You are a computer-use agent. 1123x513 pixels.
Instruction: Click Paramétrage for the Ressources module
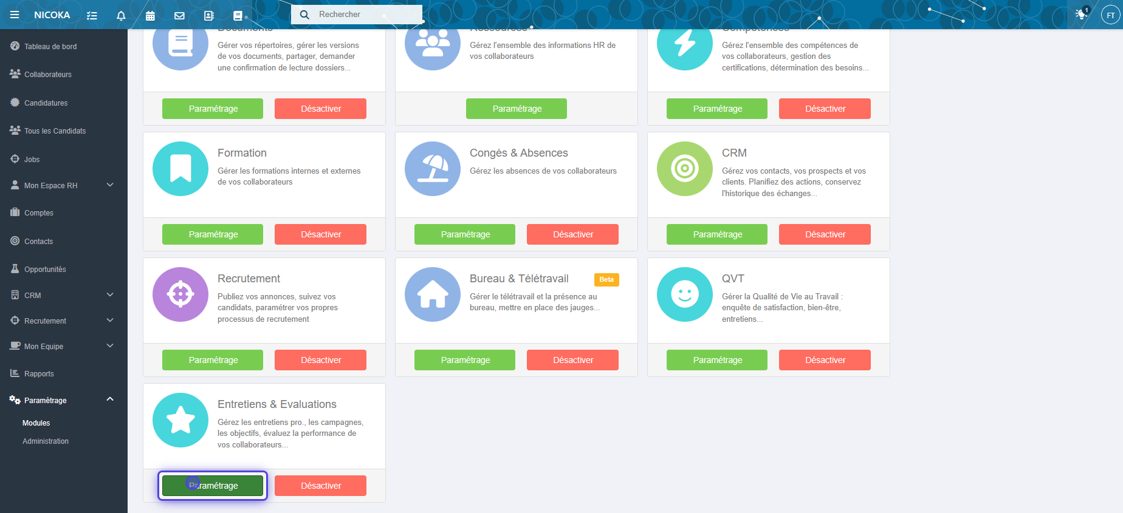(517, 109)
